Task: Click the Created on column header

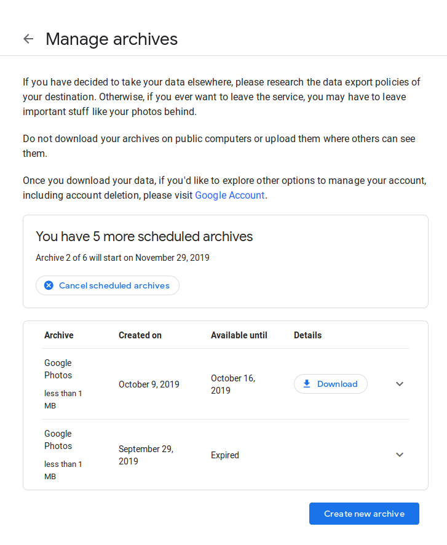Action: (140, 335)
